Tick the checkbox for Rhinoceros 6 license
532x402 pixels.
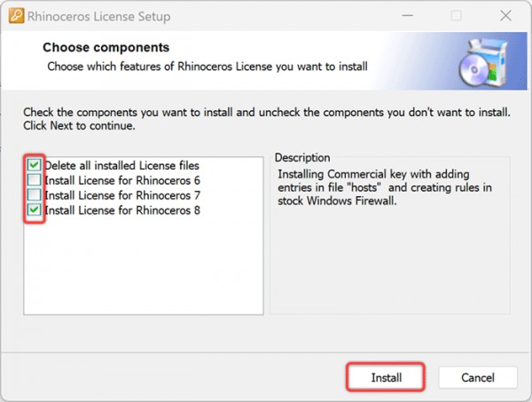click(34, 180)
